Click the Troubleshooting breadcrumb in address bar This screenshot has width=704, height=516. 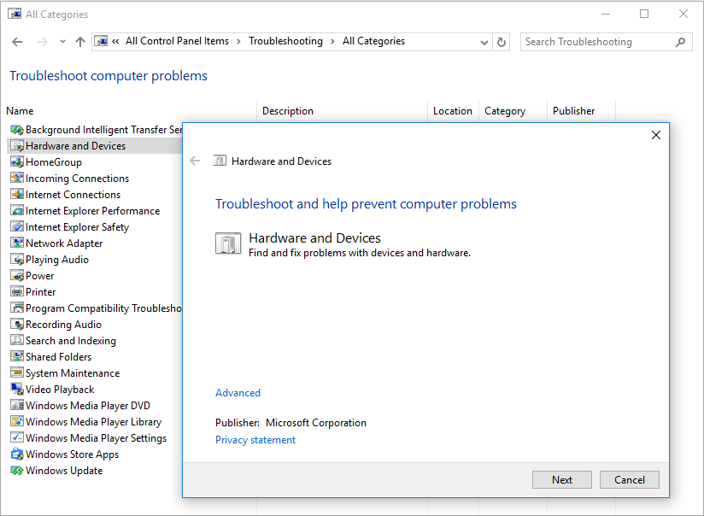tap(285, 41)
